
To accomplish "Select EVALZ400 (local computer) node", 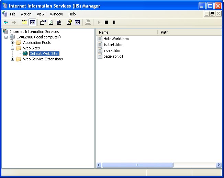I will (x=38, y=37).
